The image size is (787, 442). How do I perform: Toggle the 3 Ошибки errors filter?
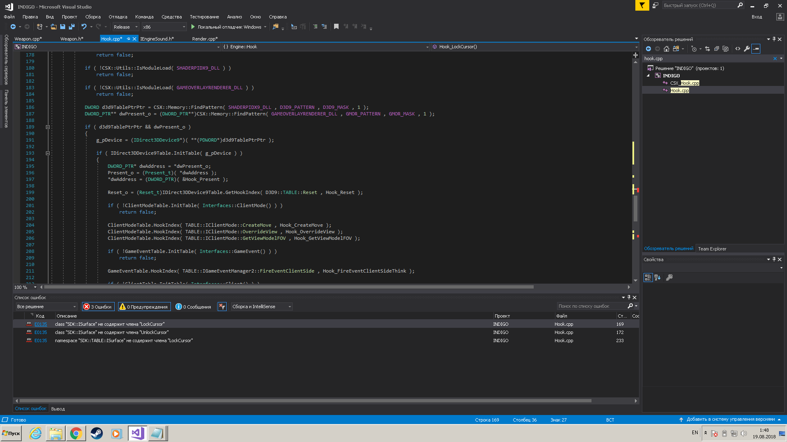click(x=98, y=307)
